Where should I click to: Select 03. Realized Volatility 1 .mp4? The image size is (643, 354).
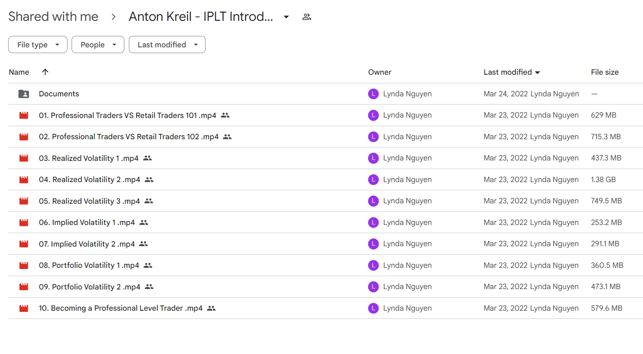click(x=89, y=158)
